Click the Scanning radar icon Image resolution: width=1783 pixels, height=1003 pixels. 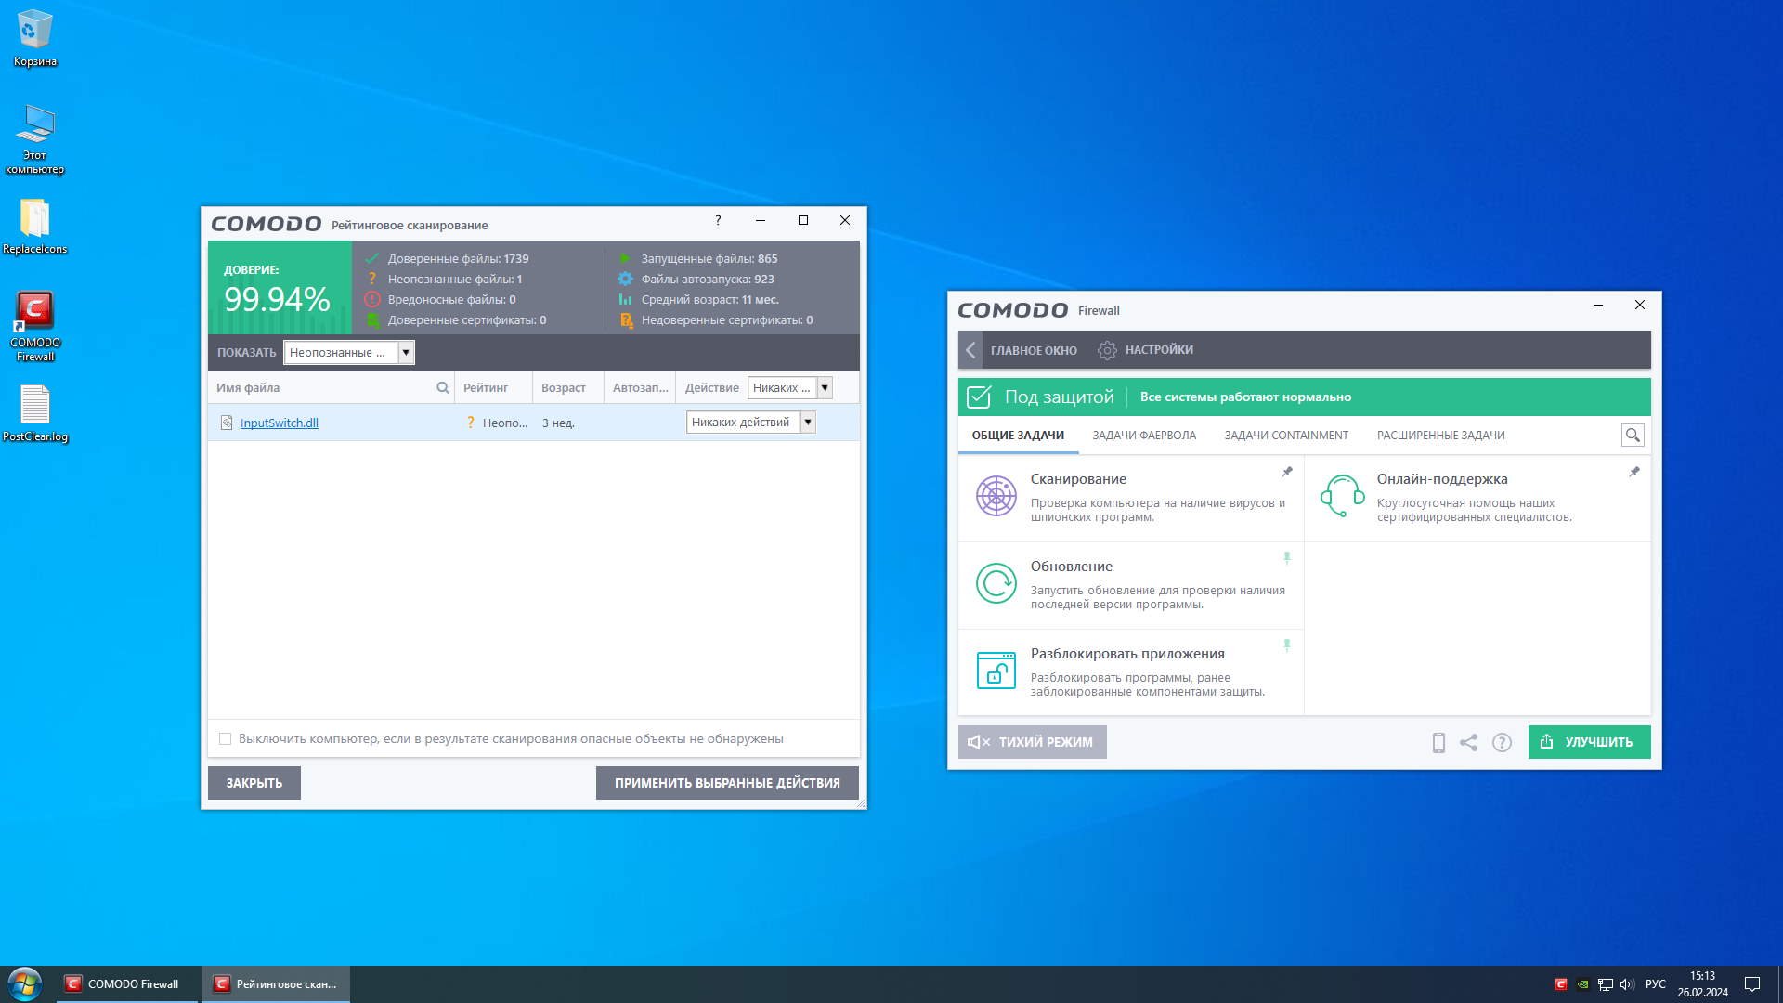[x=996, y=496]
